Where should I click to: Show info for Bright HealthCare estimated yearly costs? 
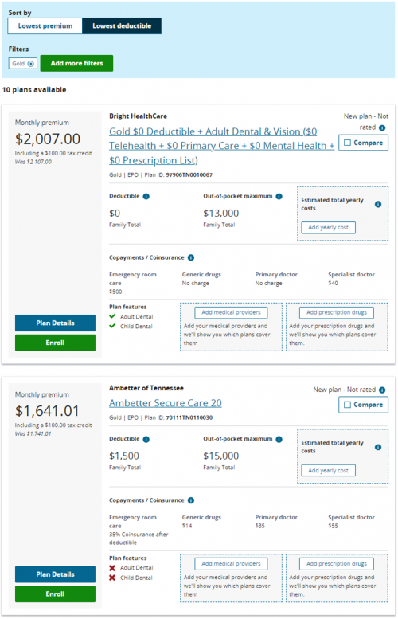(x=378, y=204)
